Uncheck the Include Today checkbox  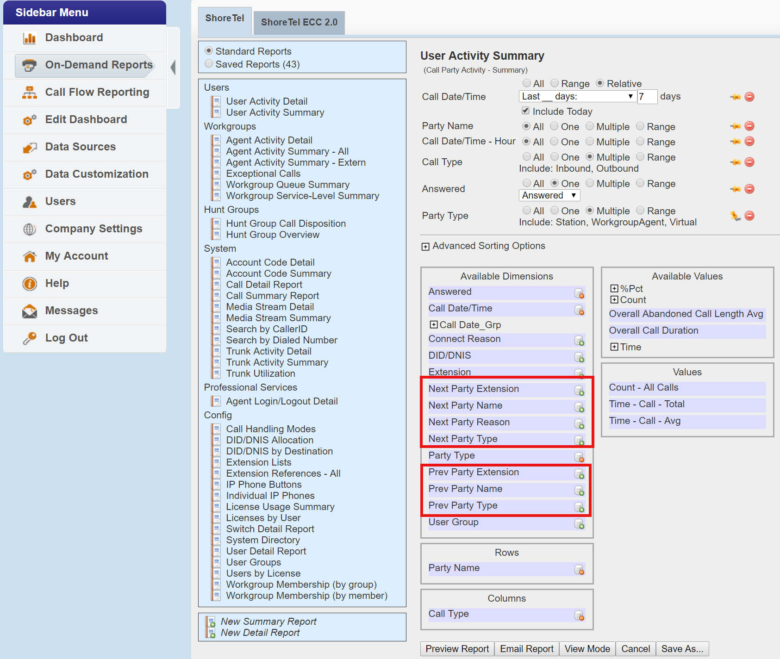525,111
